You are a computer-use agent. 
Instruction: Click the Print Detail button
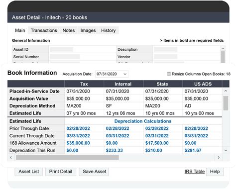61,172
